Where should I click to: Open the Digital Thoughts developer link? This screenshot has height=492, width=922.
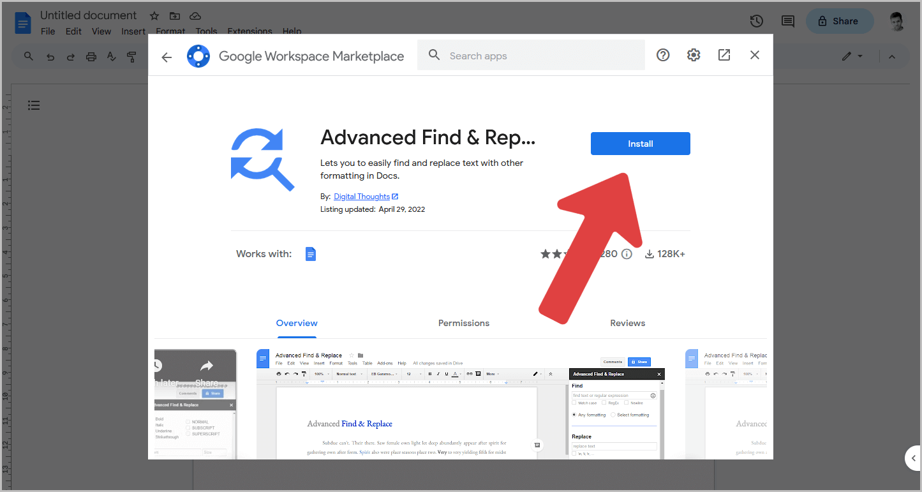point(361,196)
